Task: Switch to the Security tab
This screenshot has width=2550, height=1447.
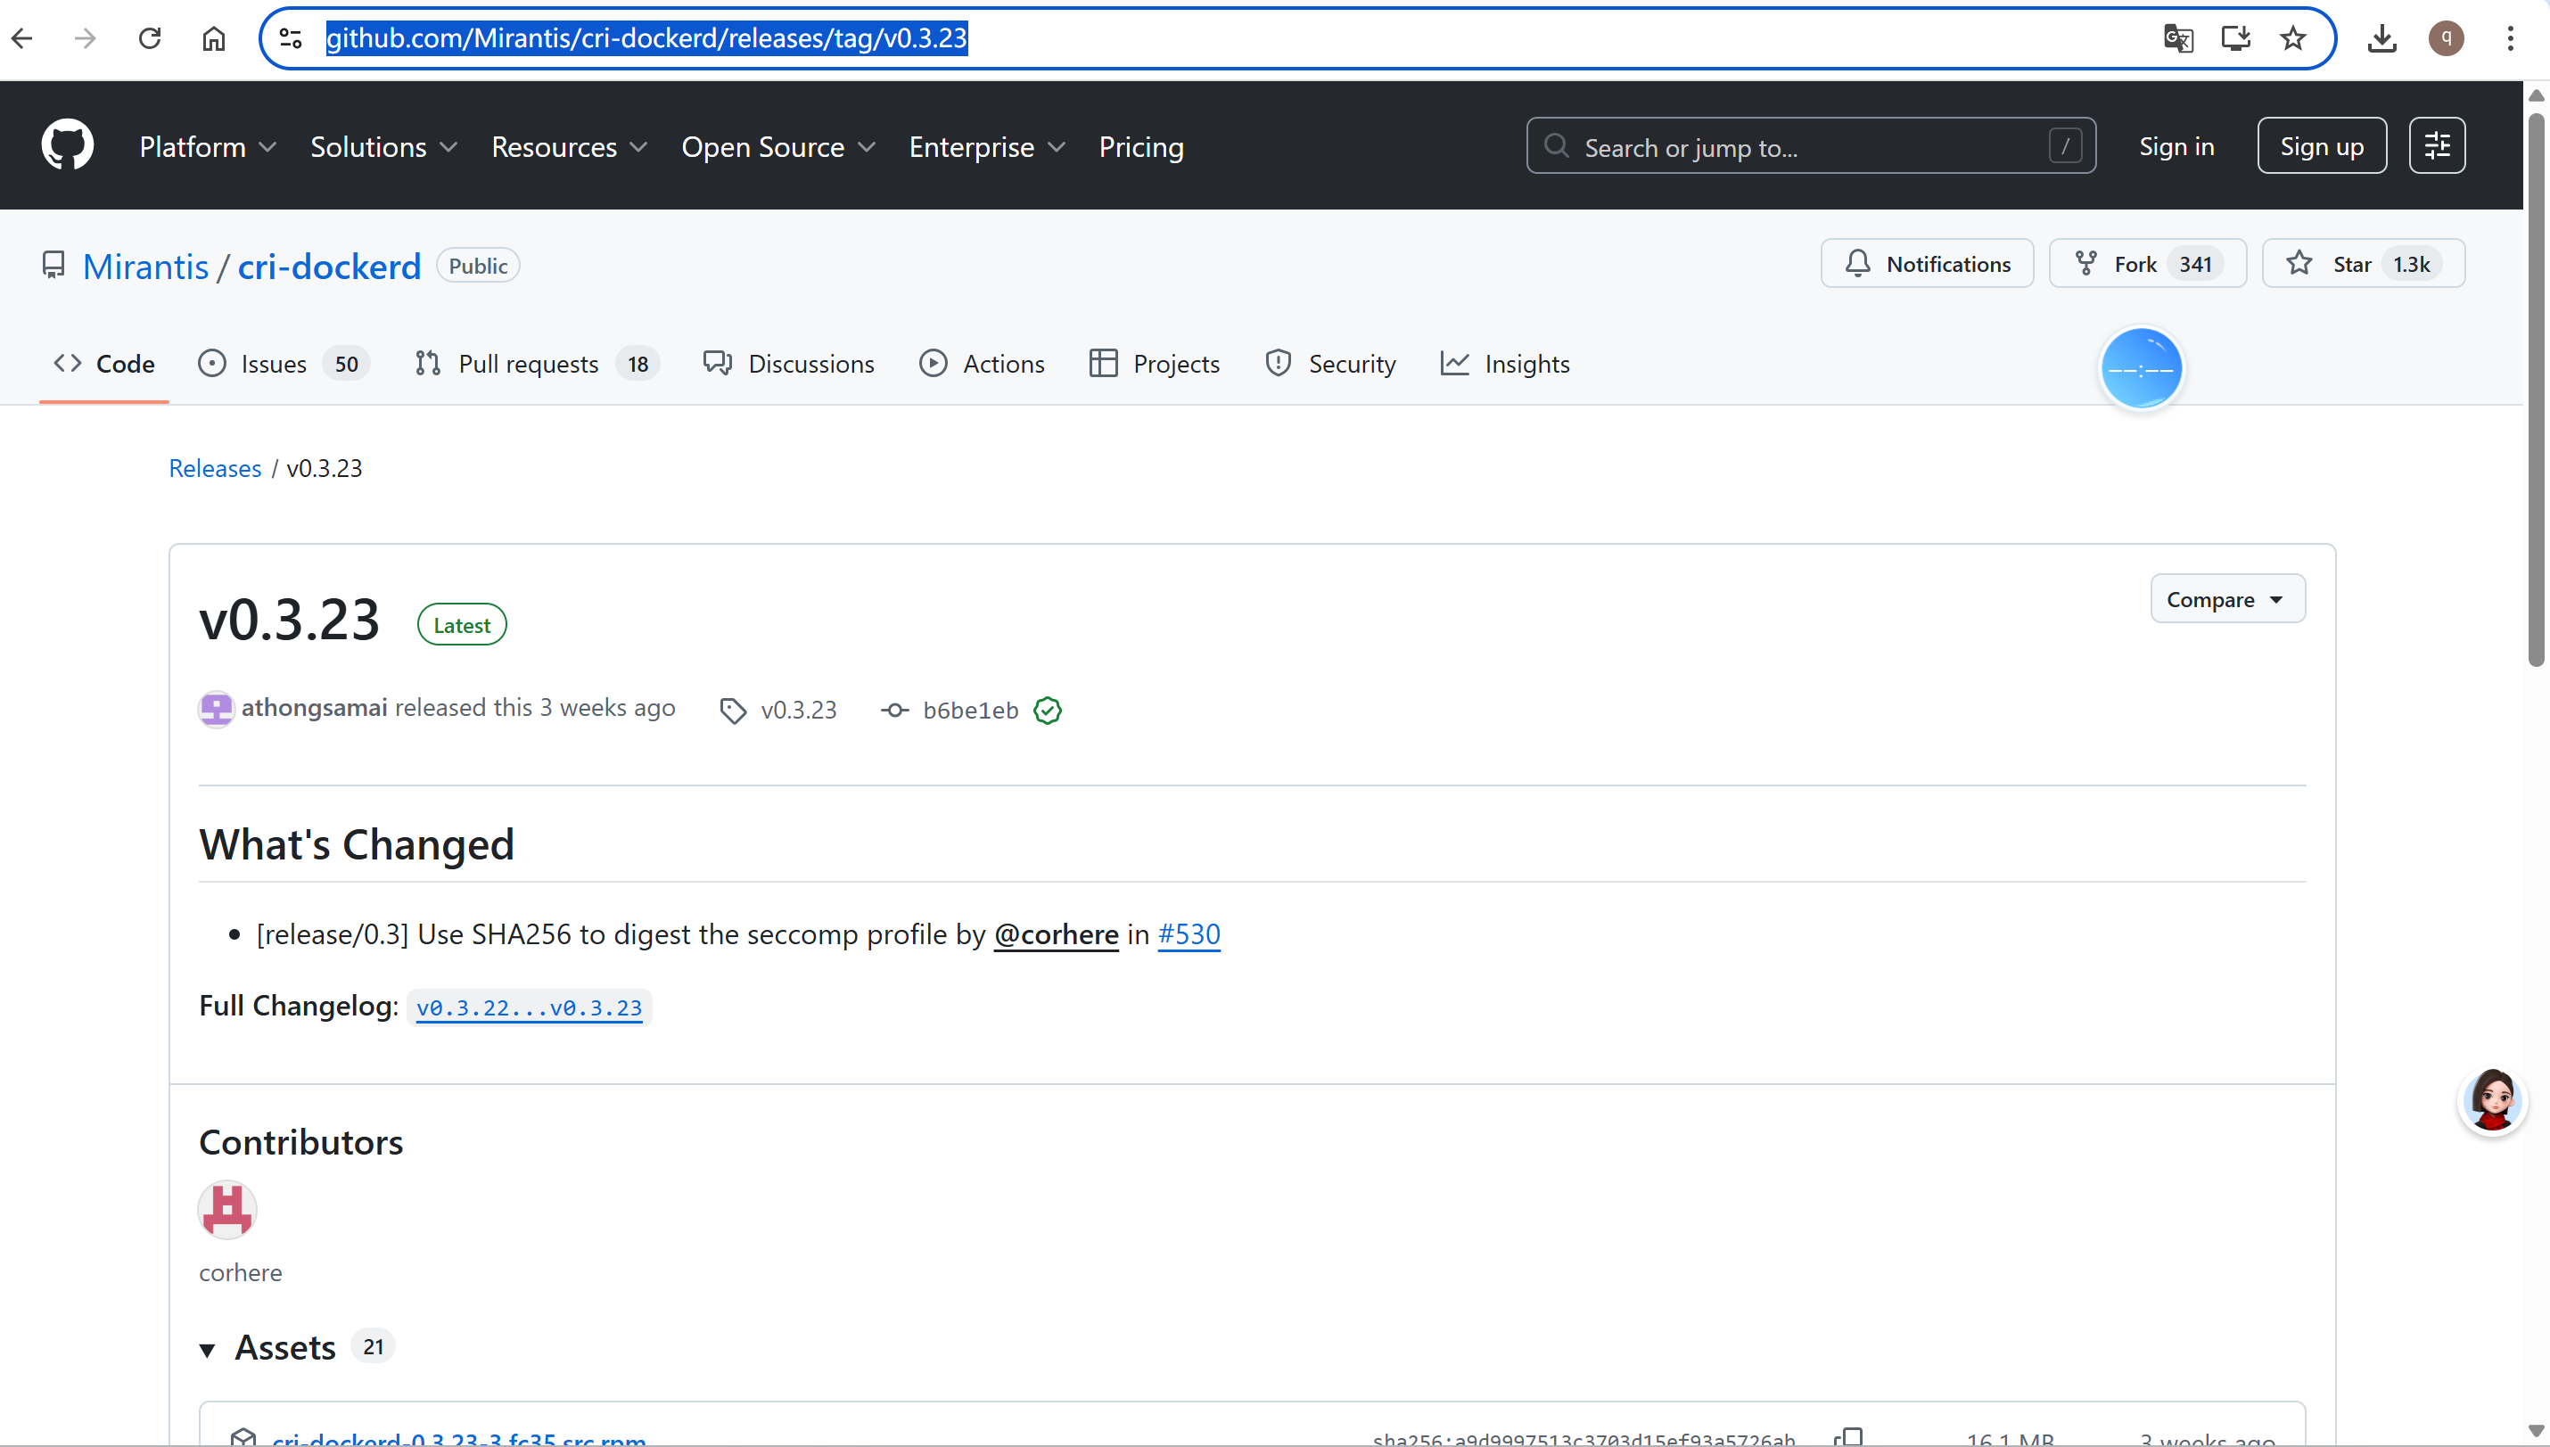Action: pos(1330,364)
